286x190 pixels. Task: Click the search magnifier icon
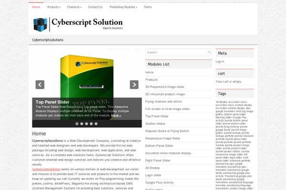pyautogui.click(x=209, y=52)
